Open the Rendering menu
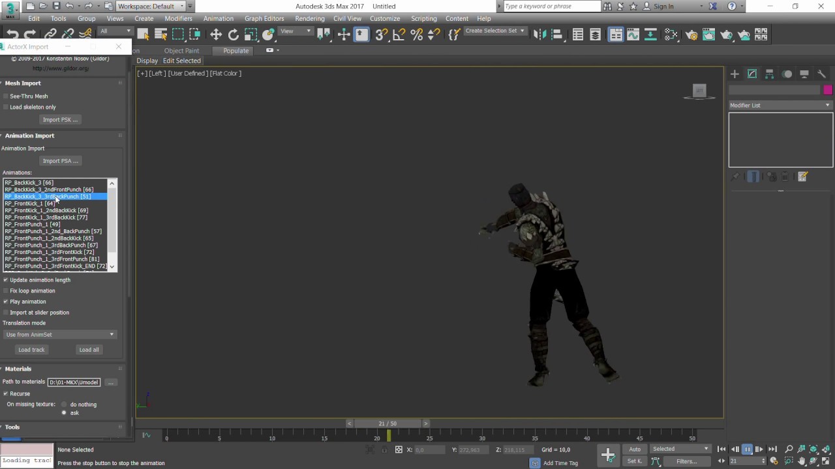835x469 pixels. pos(309,19)
